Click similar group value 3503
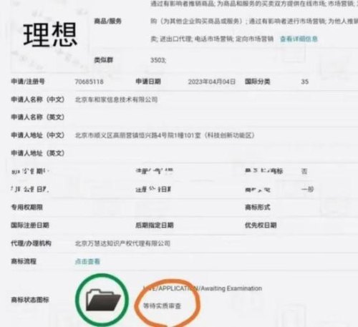The height and width of the screenshot is (327, 358). [158, 60]
